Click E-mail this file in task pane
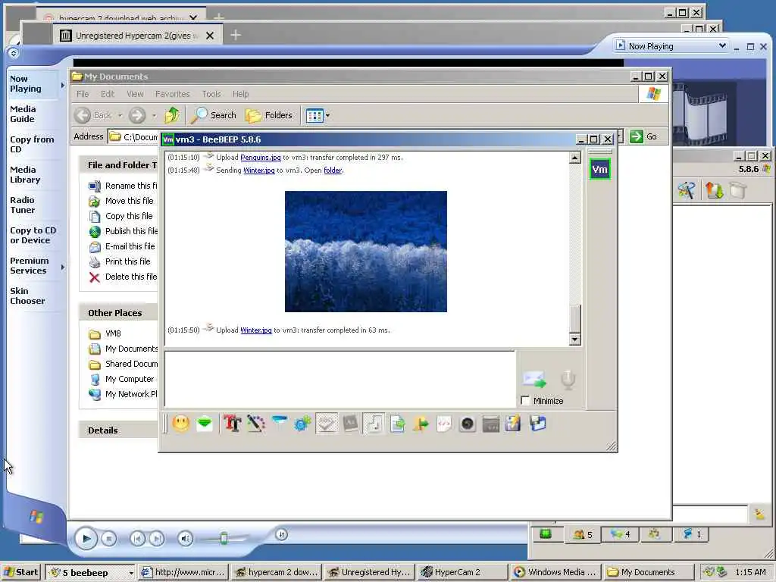Screen dimensions: 776x582 (x=122, y=246)
